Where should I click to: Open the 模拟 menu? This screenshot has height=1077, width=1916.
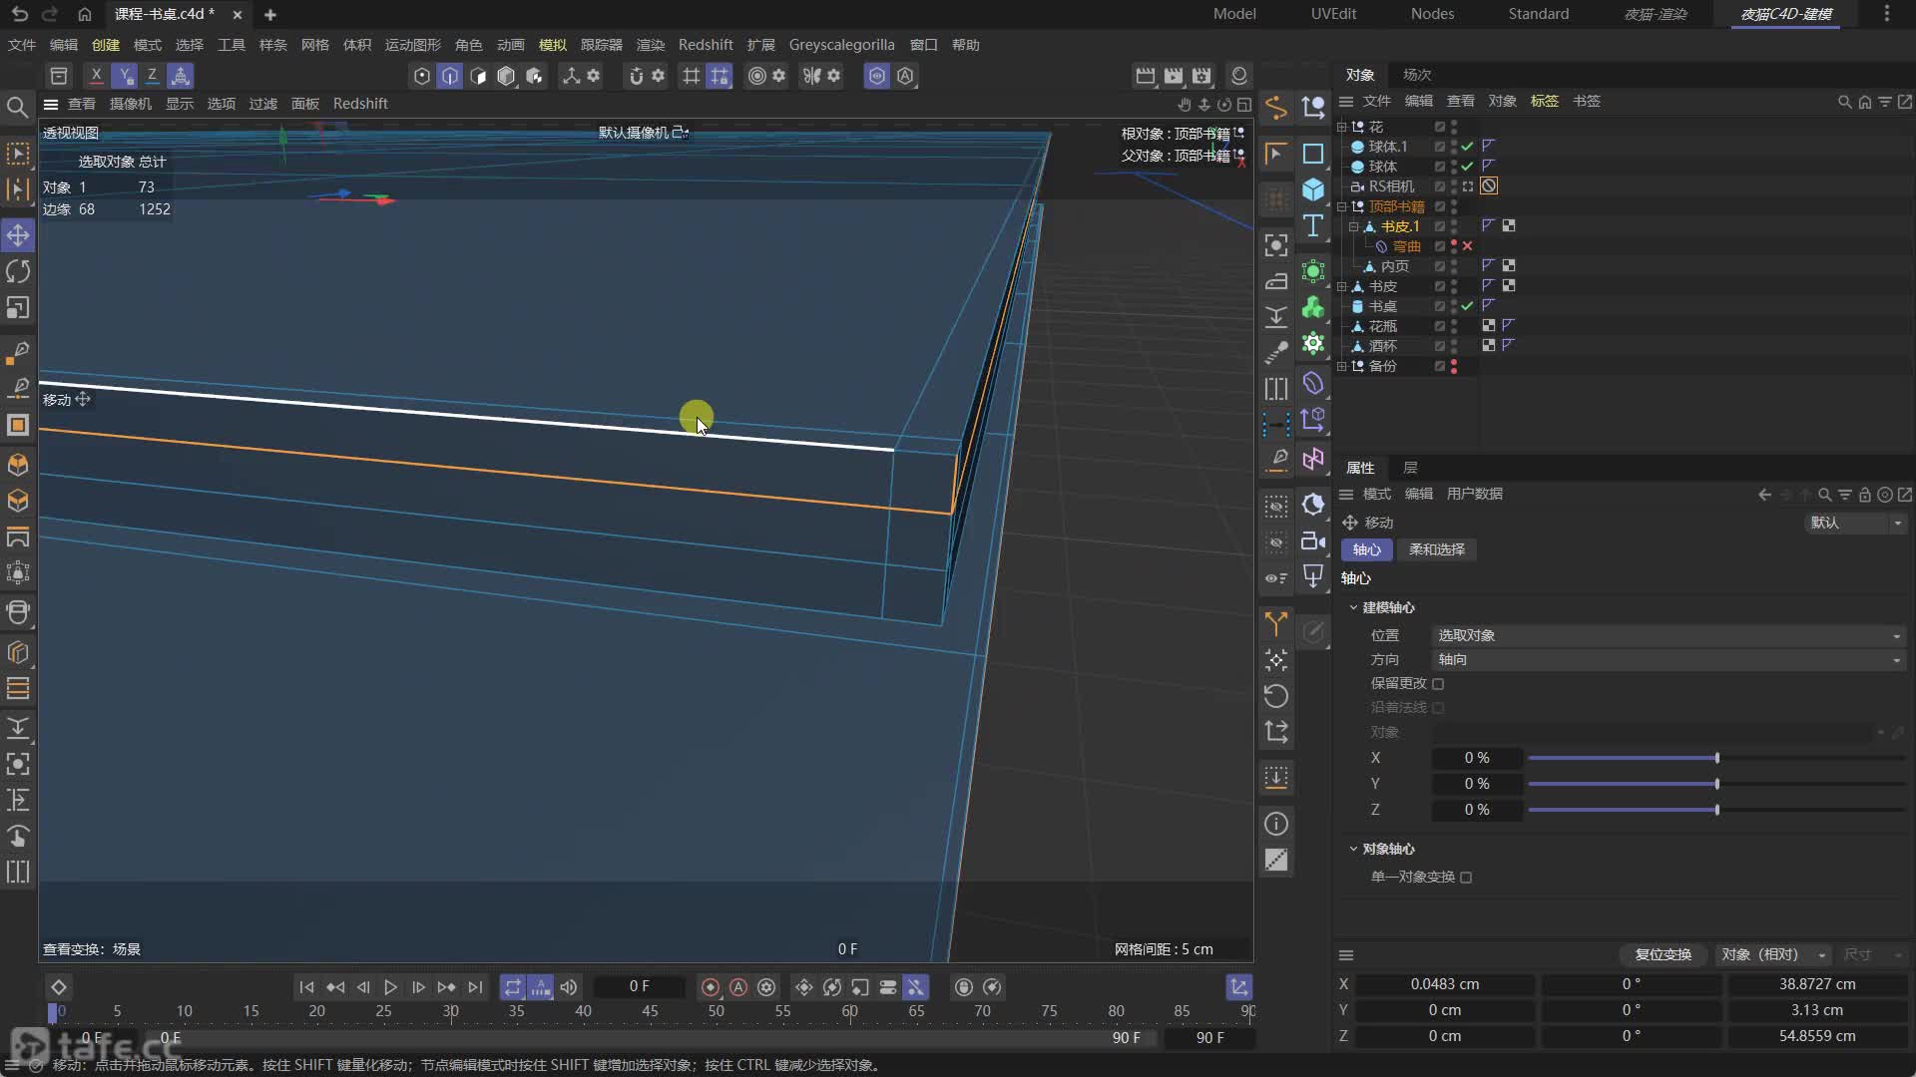point(552,45)
